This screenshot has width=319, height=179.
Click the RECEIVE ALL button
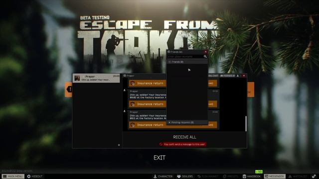point(184,137)
